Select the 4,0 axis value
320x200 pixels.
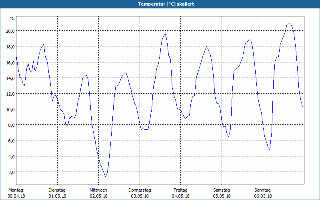11,156
